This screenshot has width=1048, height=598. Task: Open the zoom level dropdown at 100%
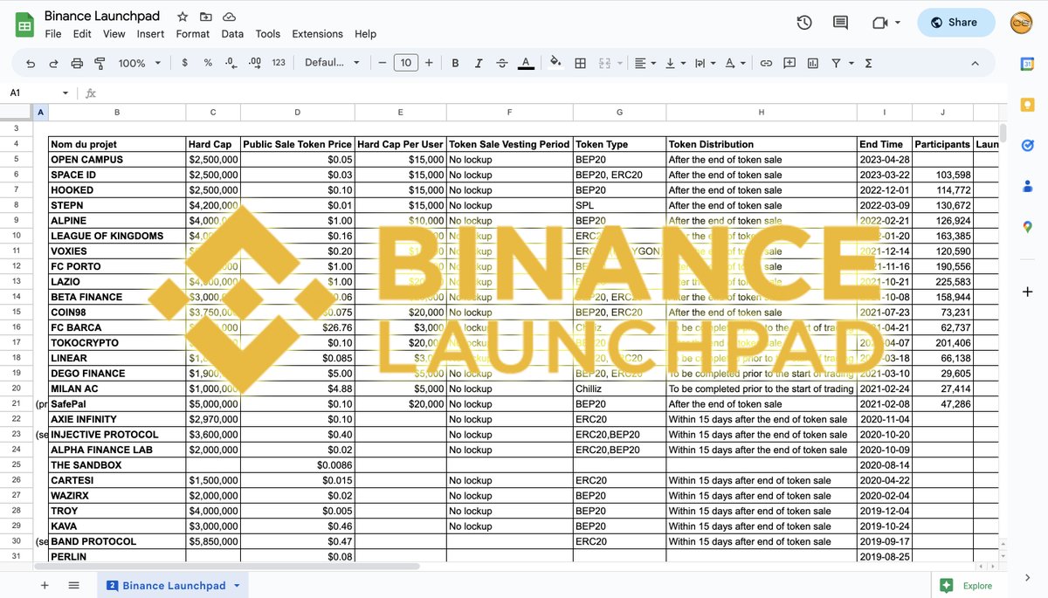140,63
